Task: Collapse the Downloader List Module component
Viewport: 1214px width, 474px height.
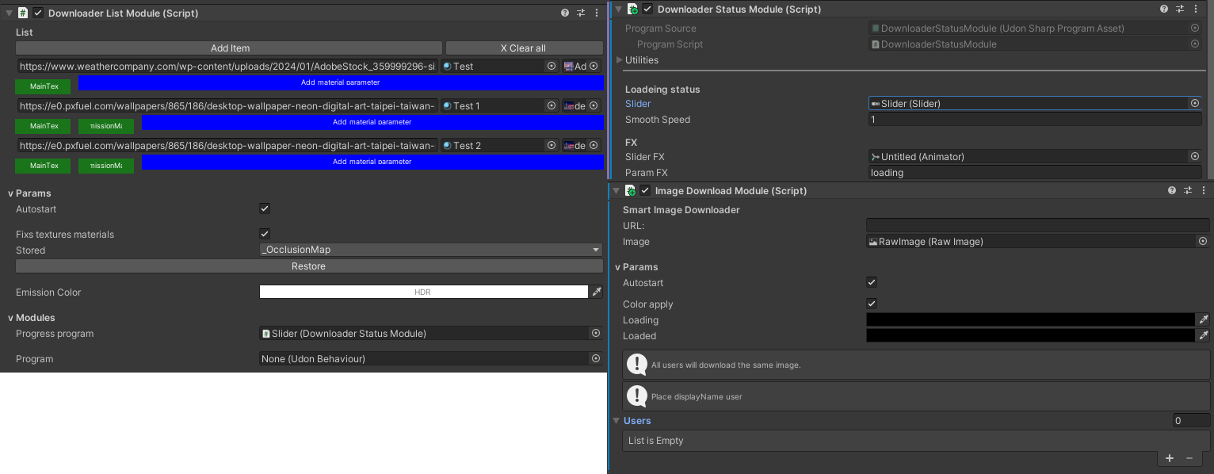Action: [x=9, y=13]
